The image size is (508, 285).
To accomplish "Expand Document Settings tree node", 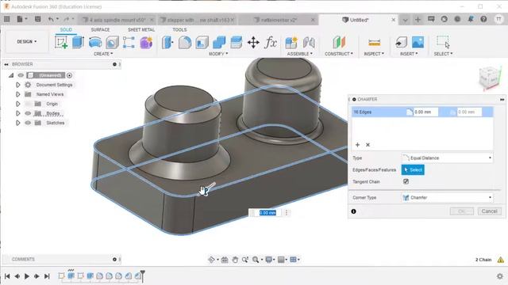I will click(x=17, y=85).
